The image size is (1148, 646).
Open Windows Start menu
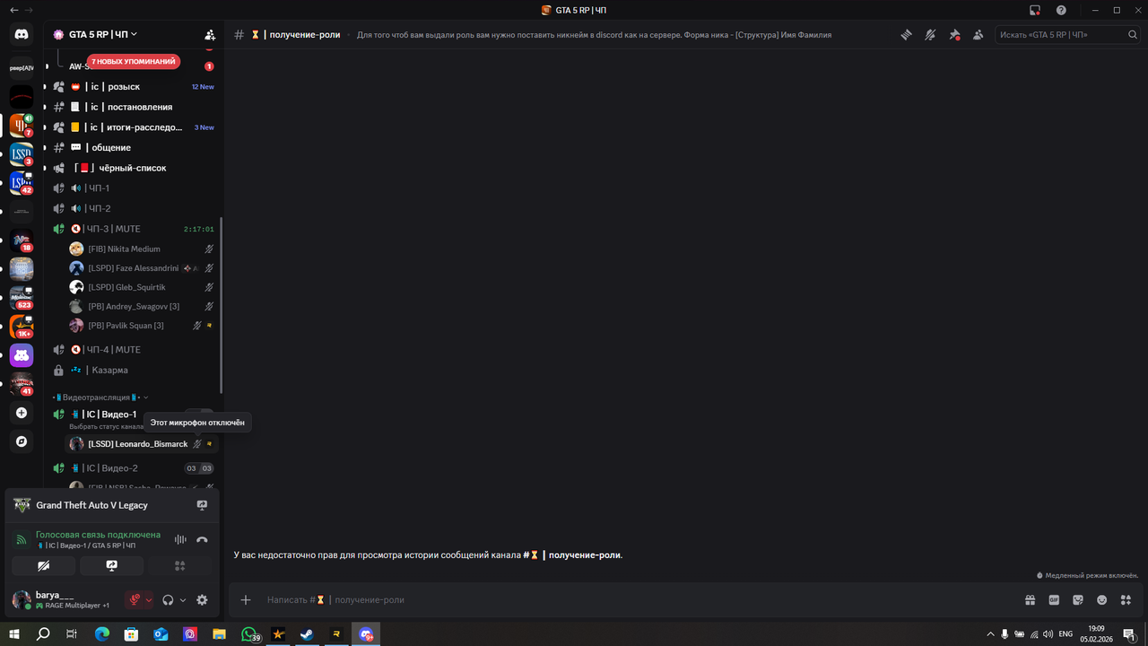click(x=14, y=634)
